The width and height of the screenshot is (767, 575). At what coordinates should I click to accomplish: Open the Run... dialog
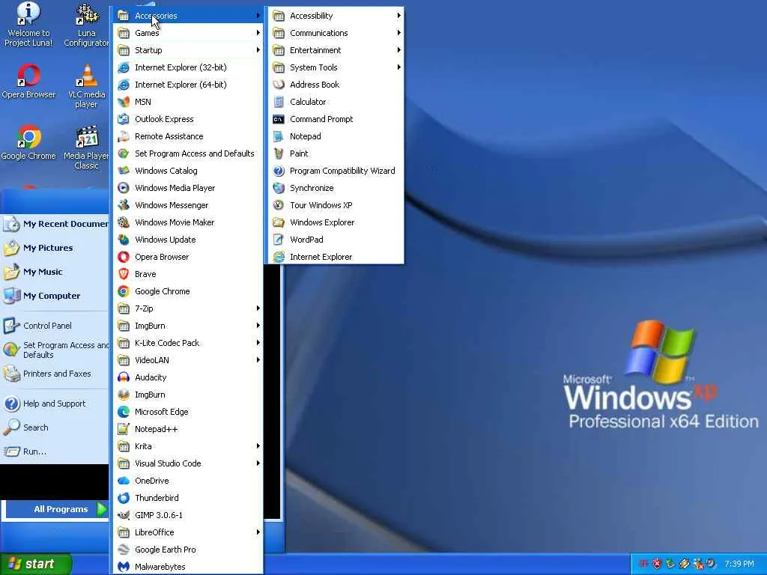click(x=55, y=451)
